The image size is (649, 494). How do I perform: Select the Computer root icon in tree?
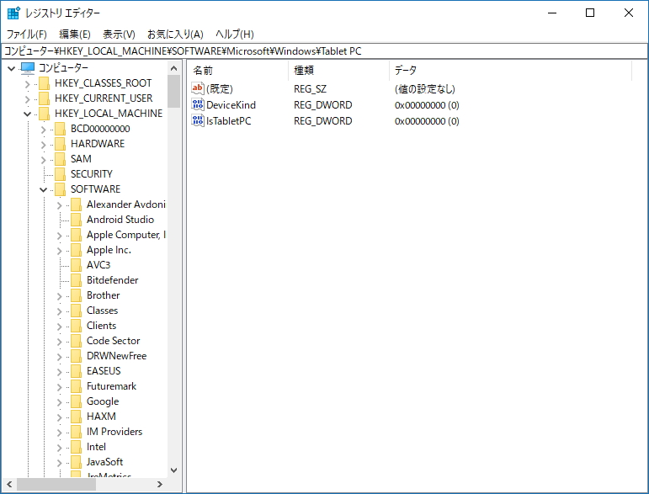(28, 67)
